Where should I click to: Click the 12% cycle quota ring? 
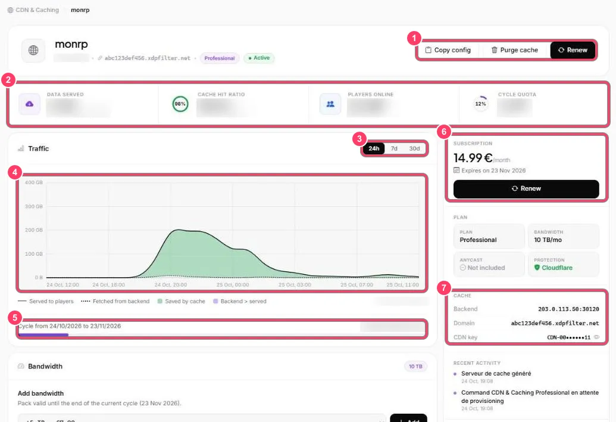click(x=480, y=104)
